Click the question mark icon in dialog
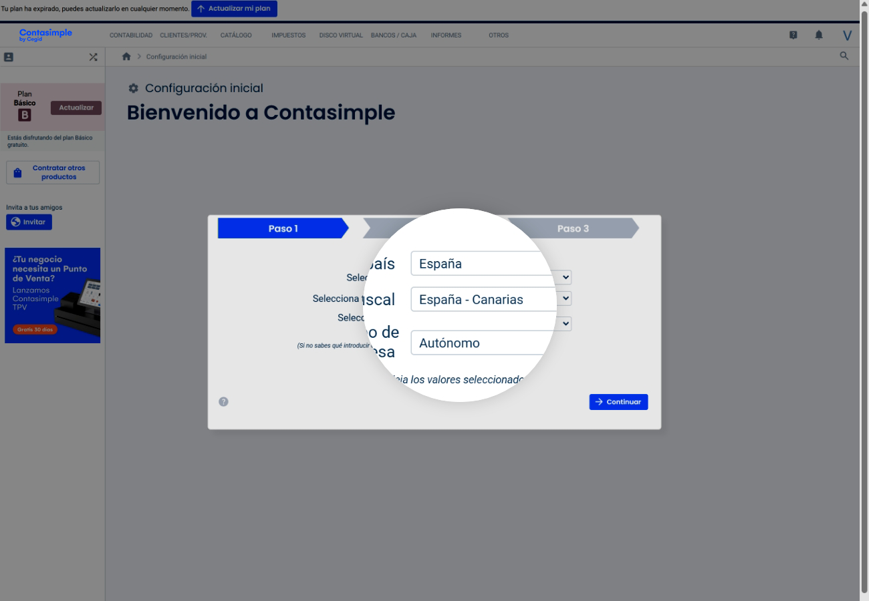 pyautogui.click(x=223, y=402)
